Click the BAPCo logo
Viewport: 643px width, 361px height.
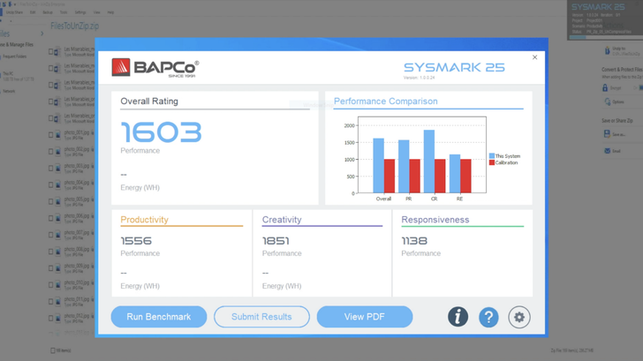click(155, 67)
